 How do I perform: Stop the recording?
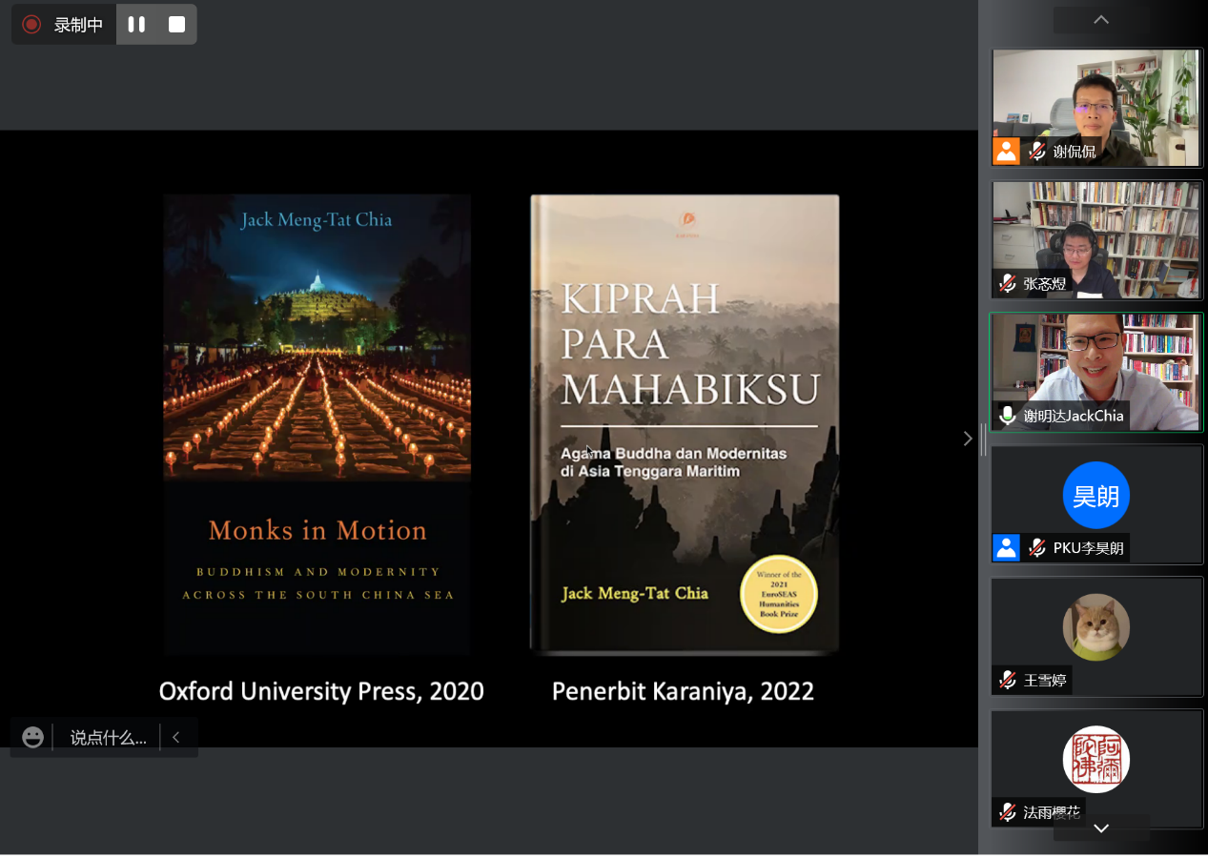(x=176, y=25)
